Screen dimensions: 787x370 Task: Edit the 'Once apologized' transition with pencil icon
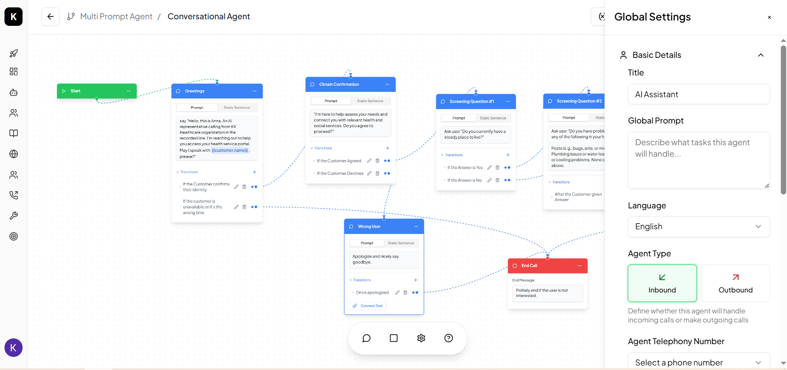tap(397, 292)
